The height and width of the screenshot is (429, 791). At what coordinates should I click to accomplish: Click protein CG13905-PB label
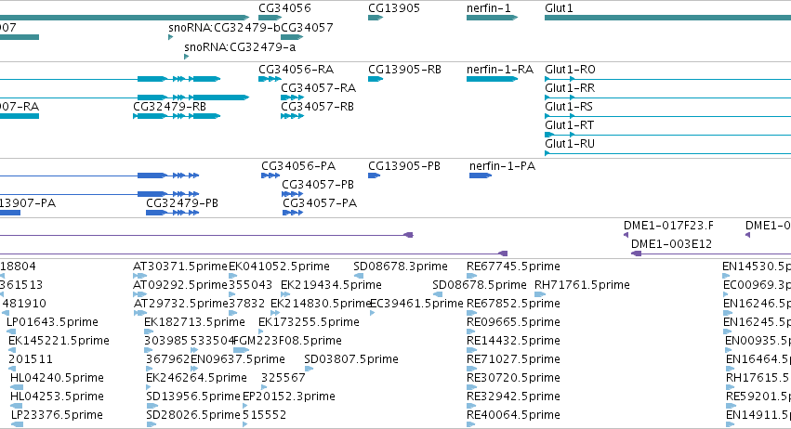tap(404, 166)
